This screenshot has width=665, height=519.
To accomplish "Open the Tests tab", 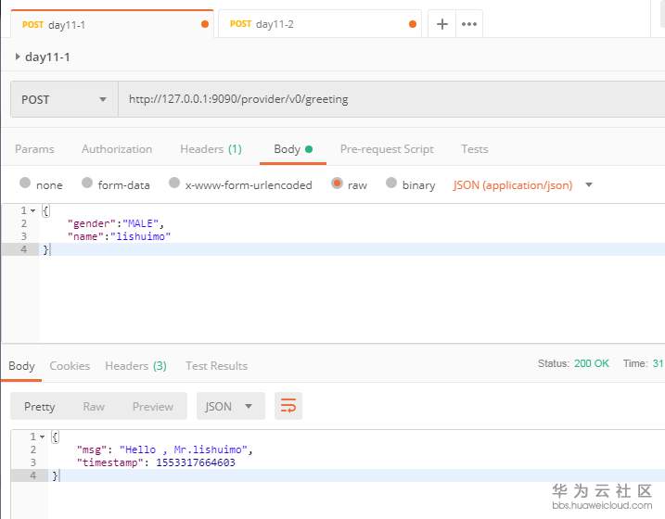I will (475, 149).
